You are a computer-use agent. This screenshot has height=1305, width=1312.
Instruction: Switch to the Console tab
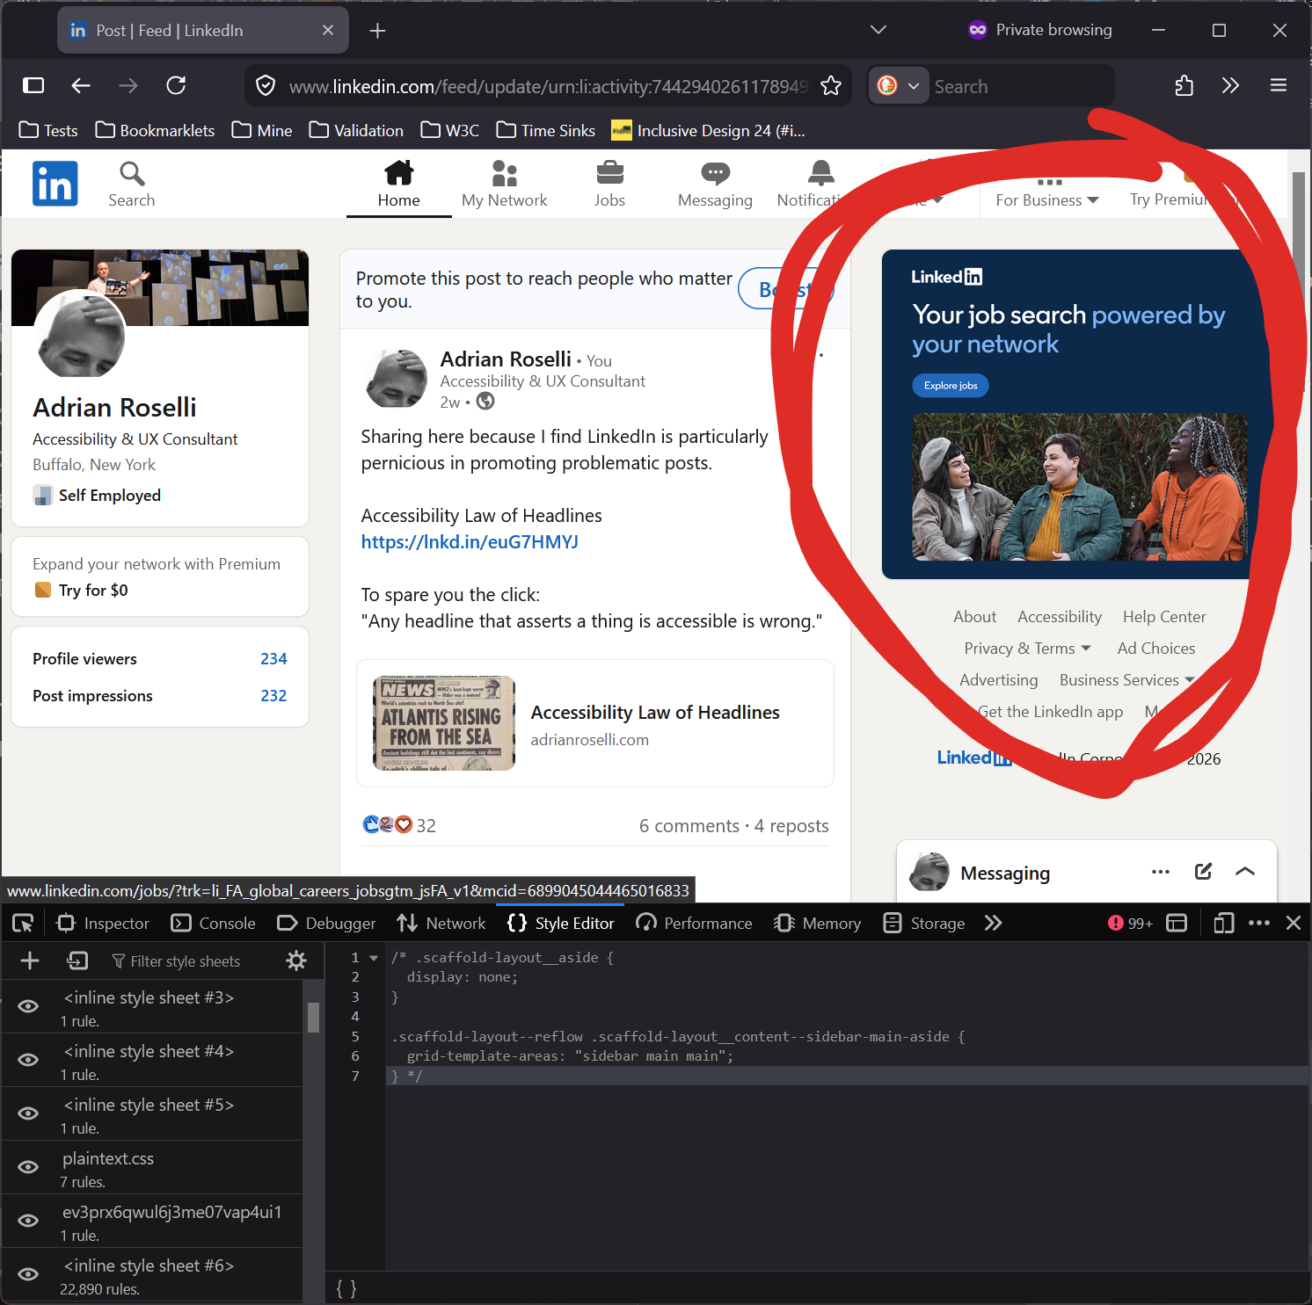pos(214,923)
